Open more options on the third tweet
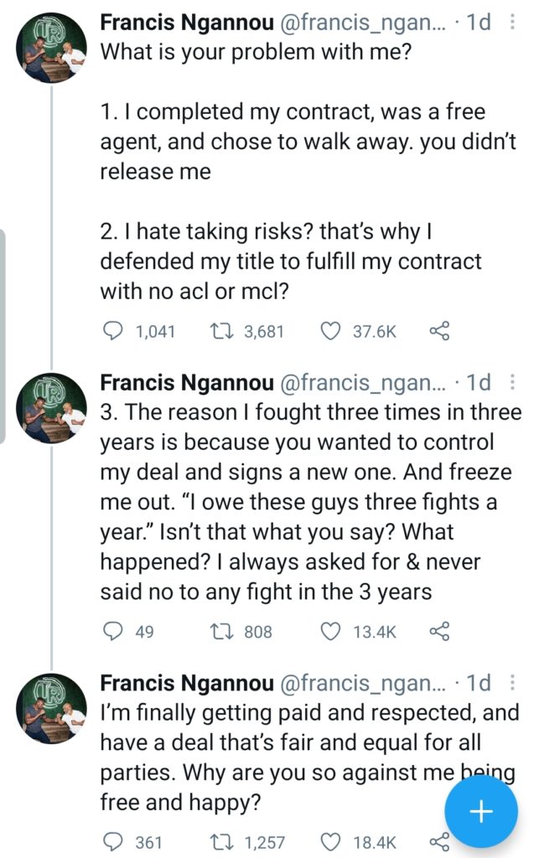Image resolution: width=539 pixels, height=858 pixels. (x=513, y=683)
